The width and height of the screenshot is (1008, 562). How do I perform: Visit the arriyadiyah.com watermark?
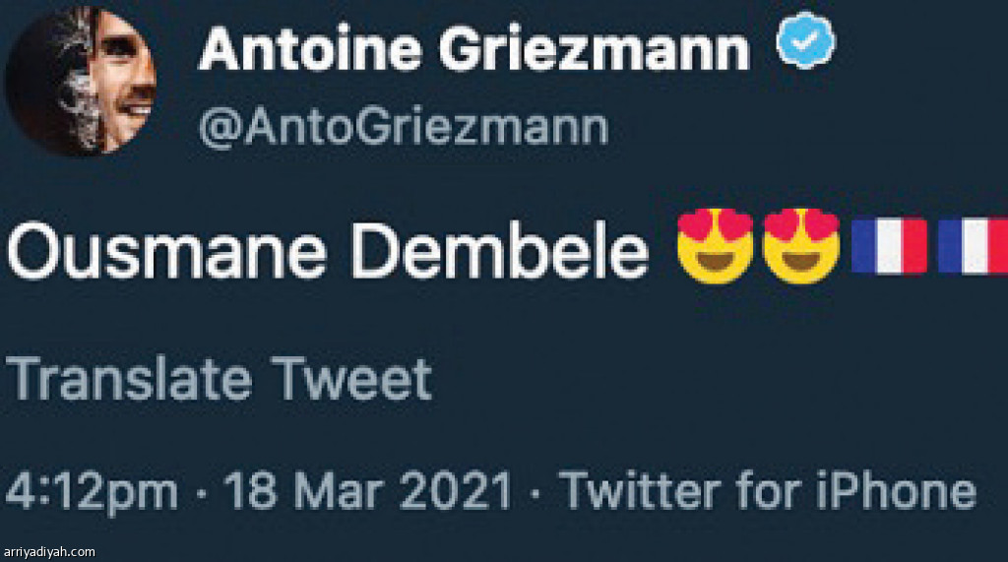point(49,552)
